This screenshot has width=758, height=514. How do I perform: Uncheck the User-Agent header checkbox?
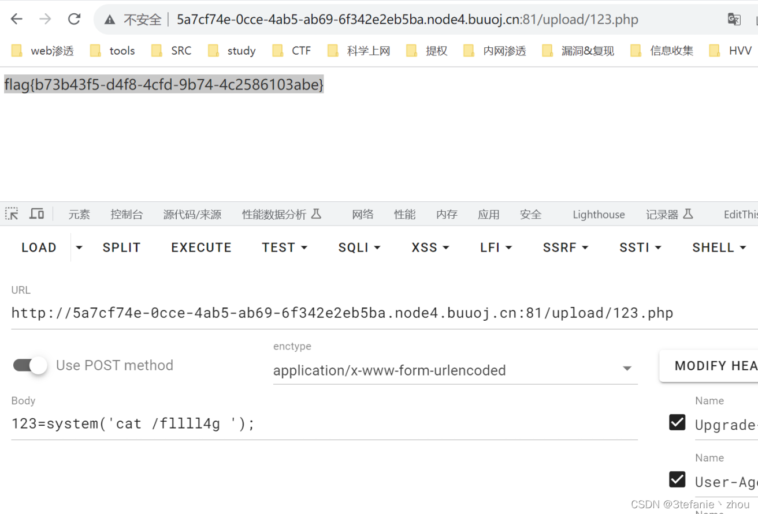click(677, 479)
